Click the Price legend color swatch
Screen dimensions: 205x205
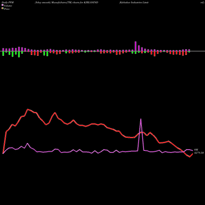(x=2, y=9)
